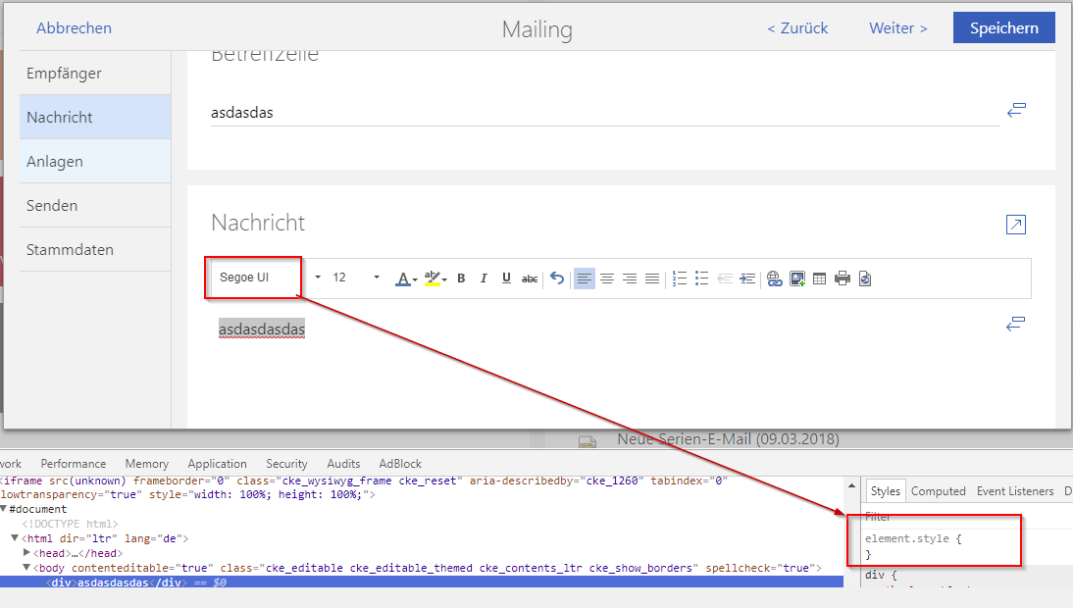Image resolution: width=1073 pixels, height=608 pixels.
Task: Click the blue Speichern button
Action: click(1003, 26)
